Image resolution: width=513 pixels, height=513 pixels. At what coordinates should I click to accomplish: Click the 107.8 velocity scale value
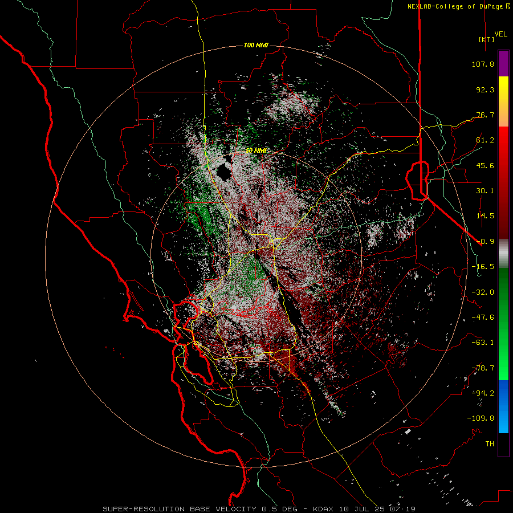tap(483, 64)
